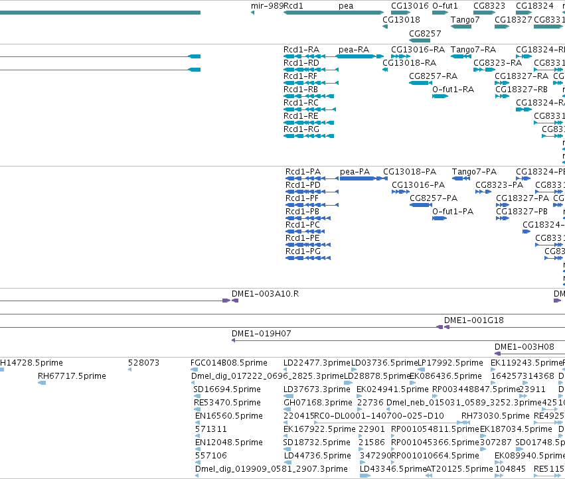Click the Rcd1-PA protein label

coord(303,171)
